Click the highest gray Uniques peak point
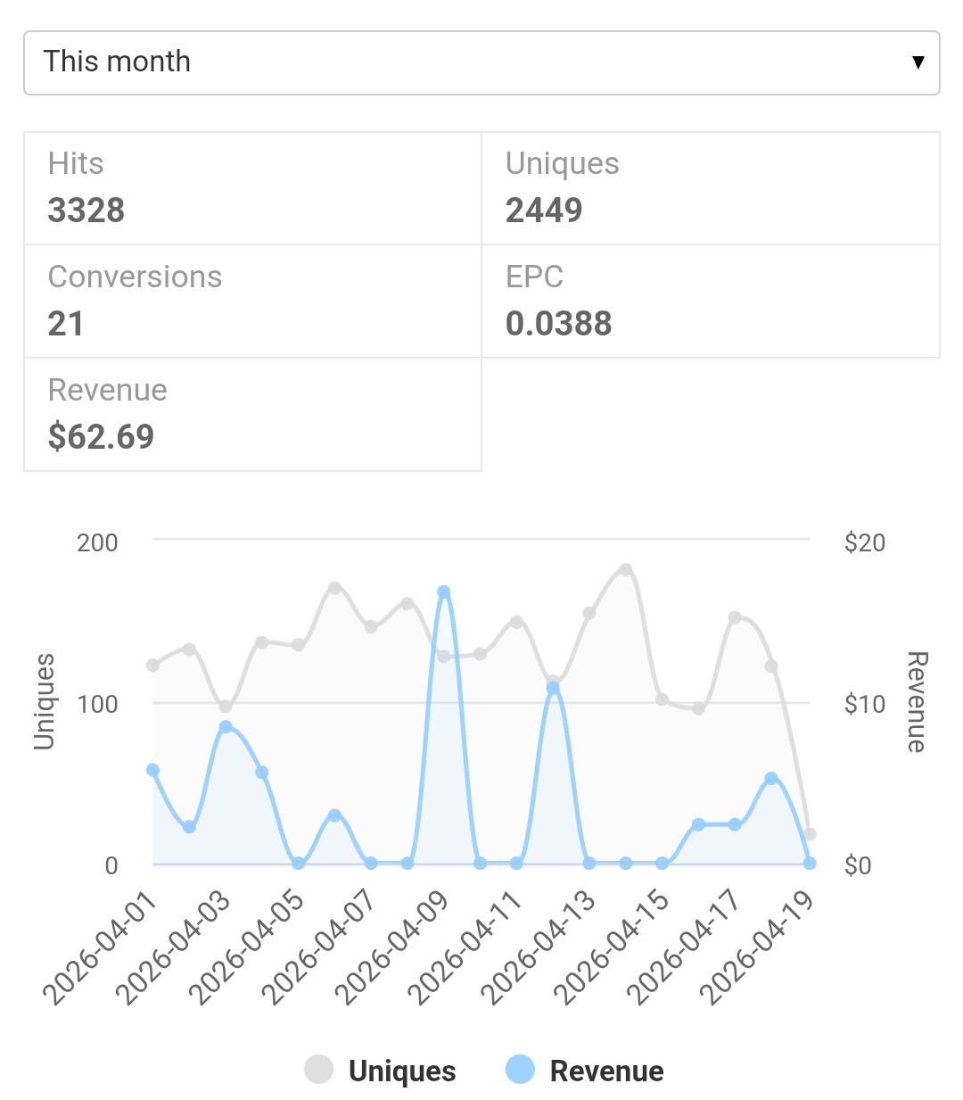The image size is (963, 1100). click(626, 570)
